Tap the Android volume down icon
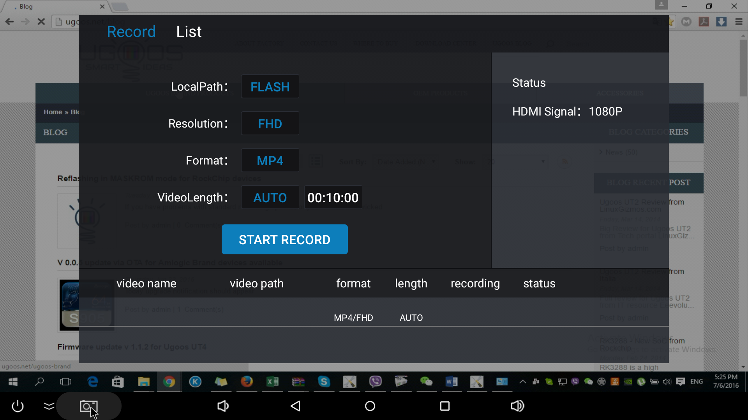The width and height of the screenshot is (748, 420). (x=223, y=406)
